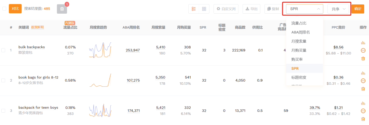This screenshot has width=369, height=125.
Task: Click the 对比 compare button
Action: click(15, 9)
